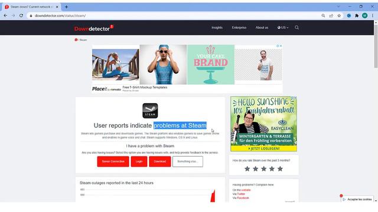Click the address bar URL field
This screenshot has height=212, width=378.
point(174,16)
